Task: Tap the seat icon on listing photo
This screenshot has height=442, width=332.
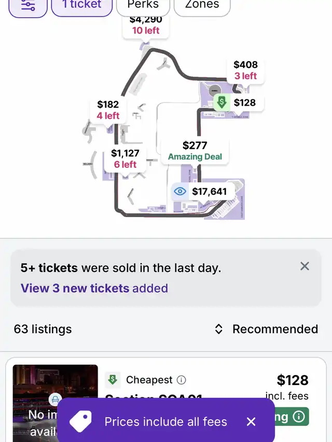Action: 56,399
